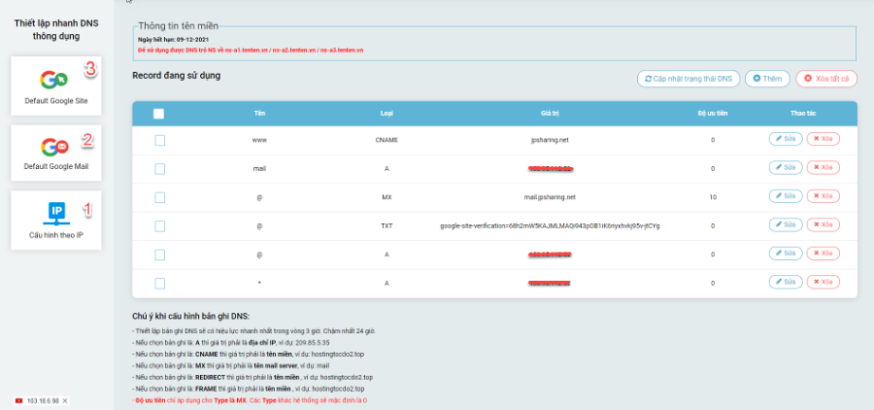Choose the Default Google Mail preset icon

pyautogui.click(x=54, y=147)
